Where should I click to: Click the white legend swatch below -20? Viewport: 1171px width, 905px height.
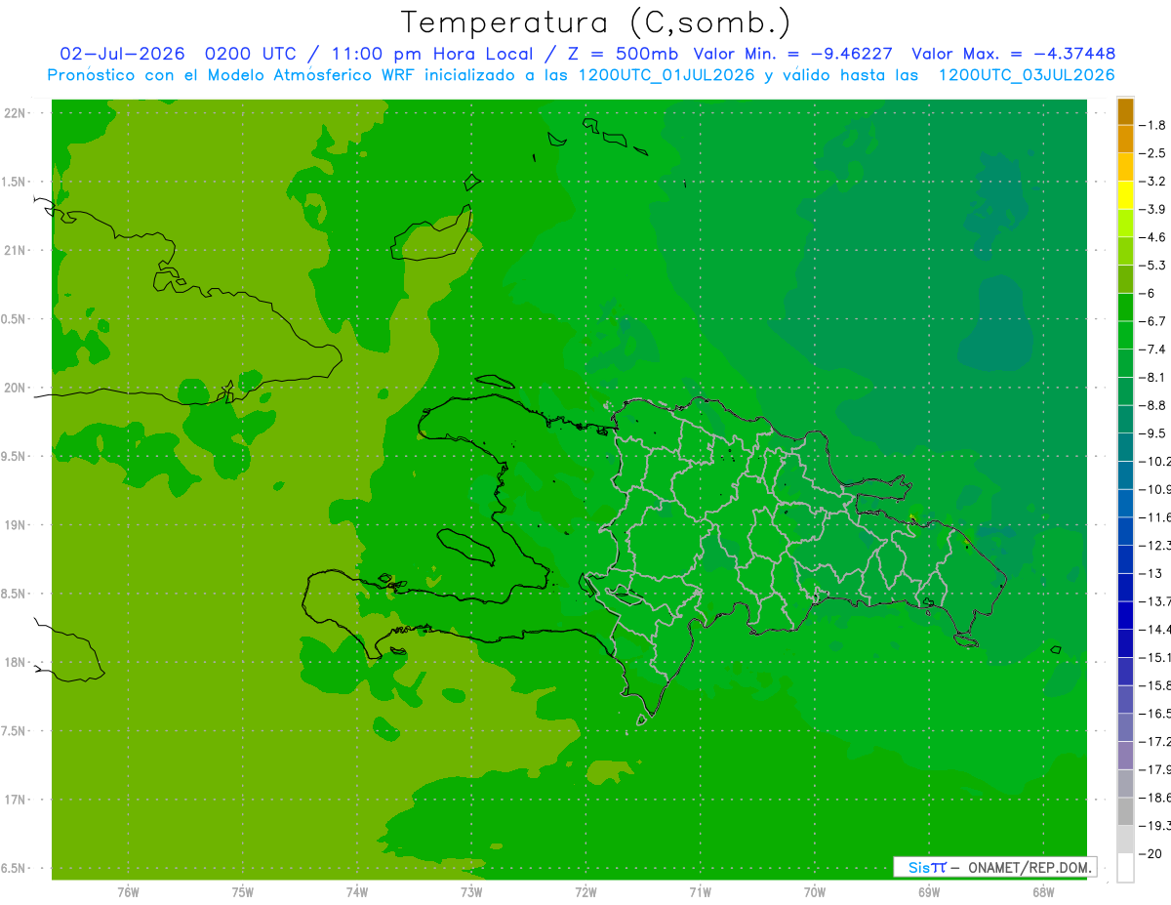click(x=1125, y=867)
